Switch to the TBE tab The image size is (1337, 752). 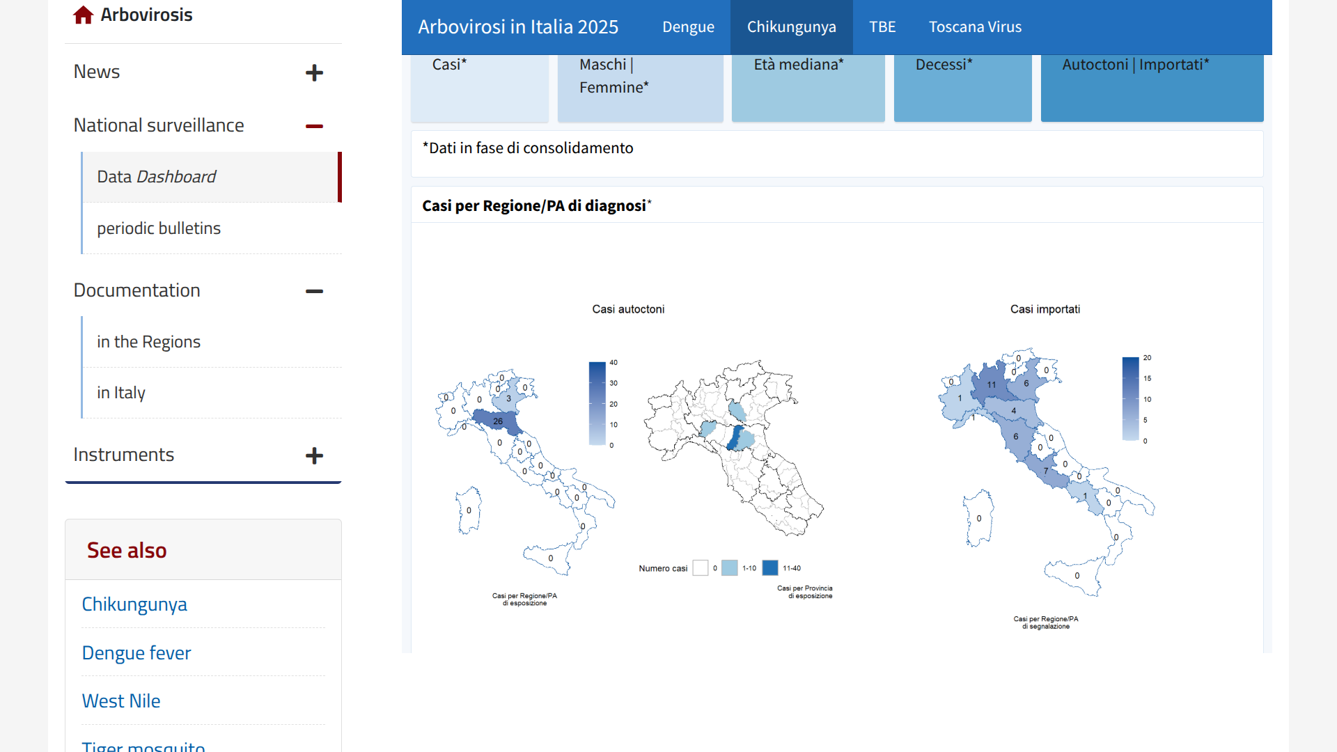pyautogui.click(x=882, y=27)
